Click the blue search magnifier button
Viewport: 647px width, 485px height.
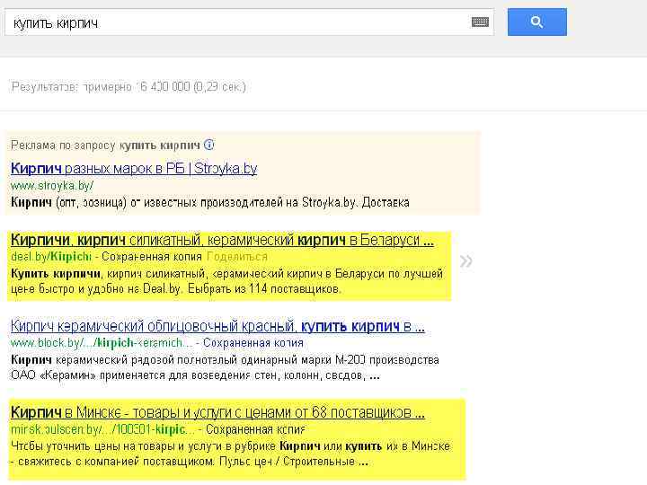click(x=536, y=22)
